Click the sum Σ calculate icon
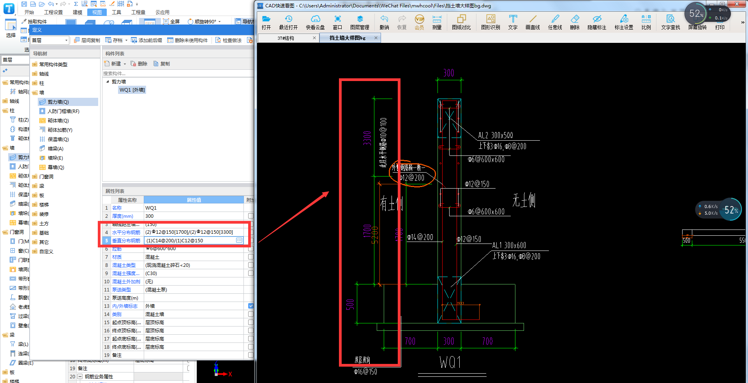Screen dimensions: 748x383 (x=76, y=4)
